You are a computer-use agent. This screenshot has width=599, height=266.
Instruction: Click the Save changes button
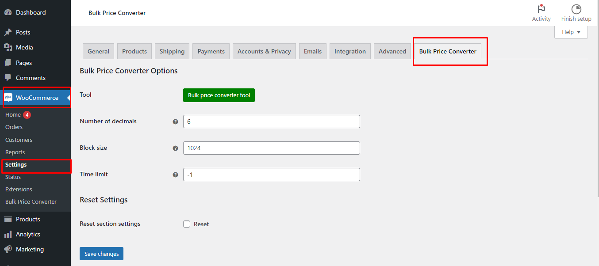(x=101, y=254)
